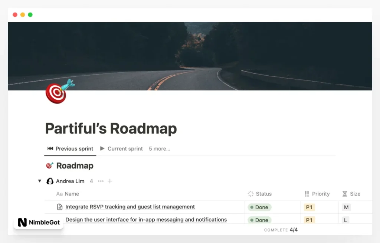Click the target dart page icon

(x=59, y=92)
